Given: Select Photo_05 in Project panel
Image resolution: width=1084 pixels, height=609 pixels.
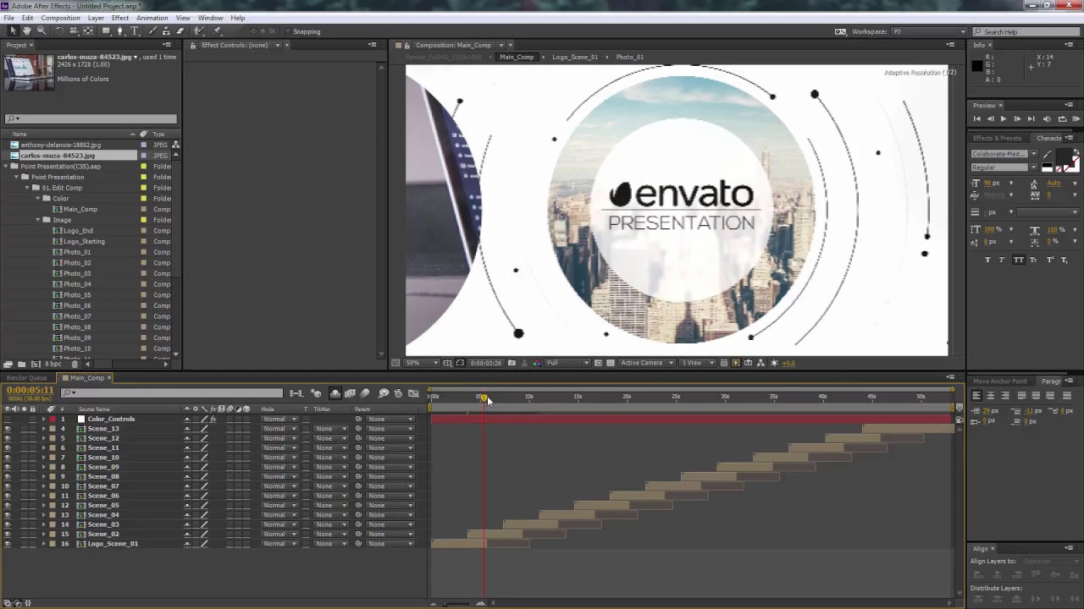Looking at the screenshot, I should point(77,295).
